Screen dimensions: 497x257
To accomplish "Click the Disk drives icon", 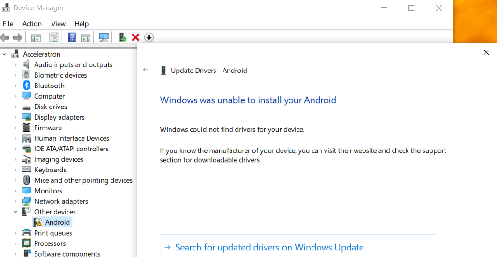I will click(x=27, y=107).
